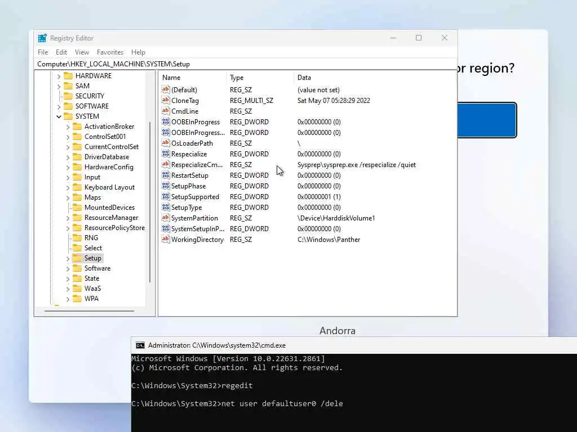Click the "Sat May 07 05:28:29 2022" data
Image resolution: width=577 pixels, height=432 pixels.
point(334,100)
